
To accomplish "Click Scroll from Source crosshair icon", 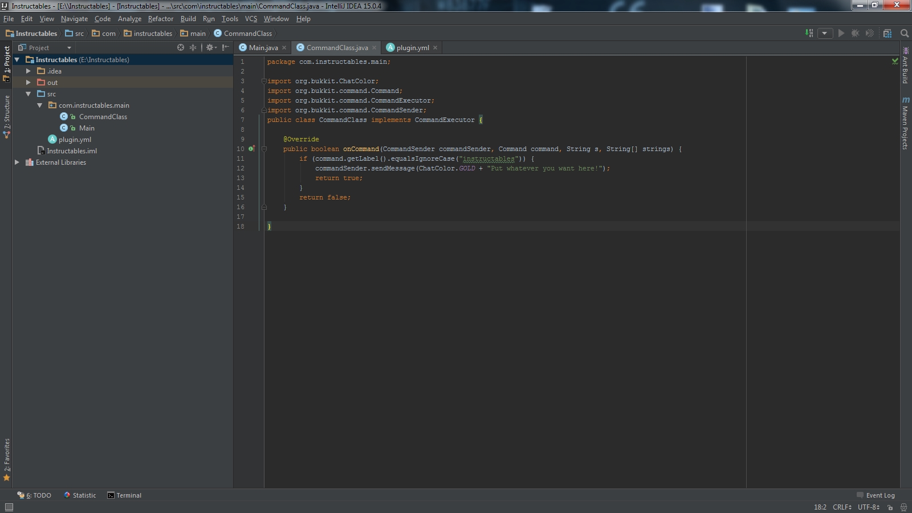I will pos(181,47).
